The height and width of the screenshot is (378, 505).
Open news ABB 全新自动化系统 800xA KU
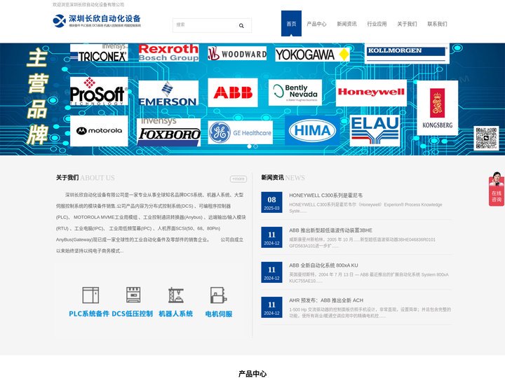click(x=323, y=265)
